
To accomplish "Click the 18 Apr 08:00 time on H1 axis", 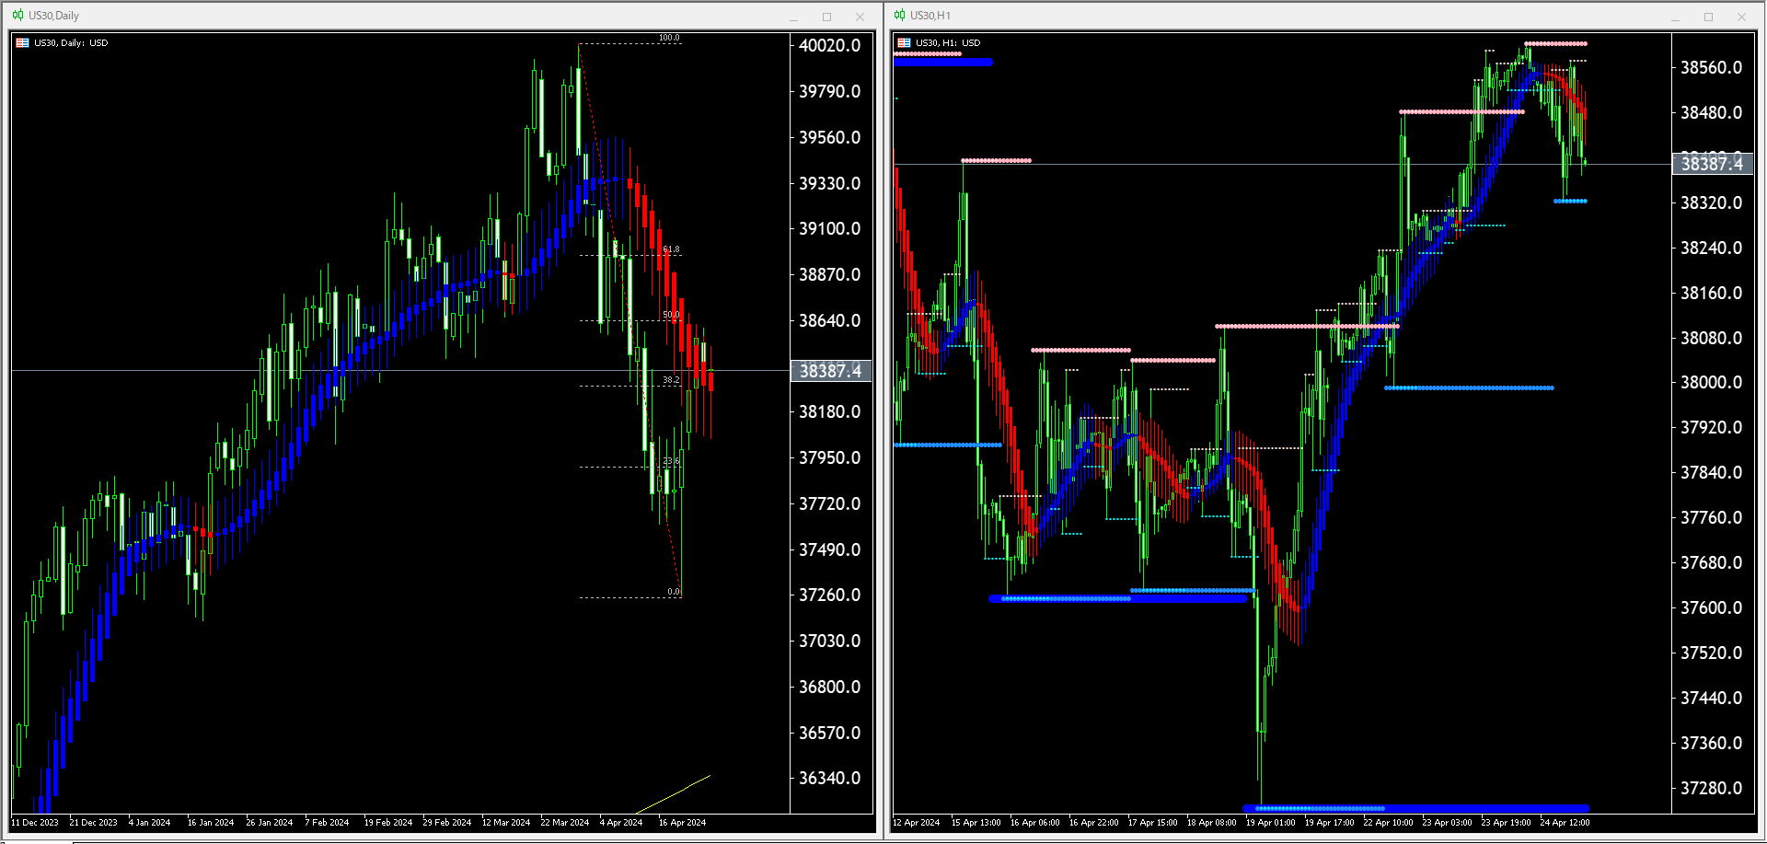I will [1212, 823].
